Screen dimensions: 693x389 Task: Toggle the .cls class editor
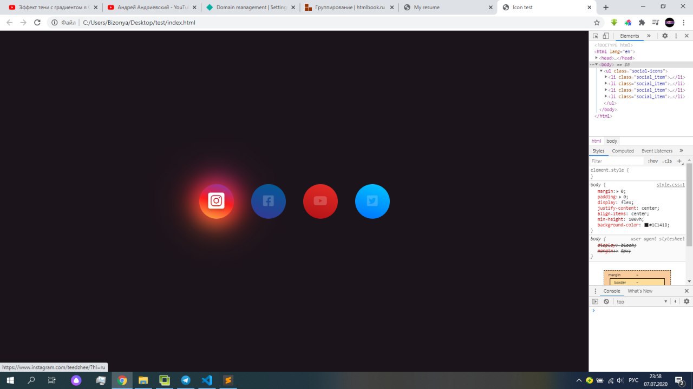pyautogui.click(x=667, y=161)
